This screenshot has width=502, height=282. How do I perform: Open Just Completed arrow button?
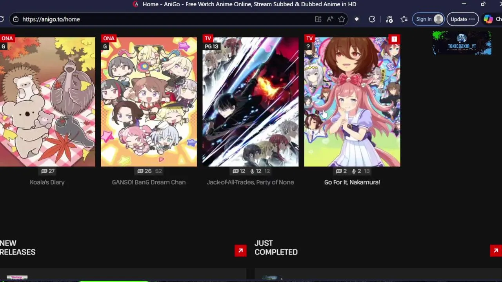[496, 251]
